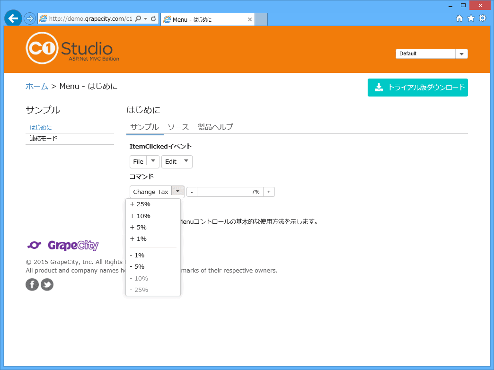Image resolution: width=494 pixels, height=370 pixels.
Task: Open the browser home icon
Action: [459, 18]
